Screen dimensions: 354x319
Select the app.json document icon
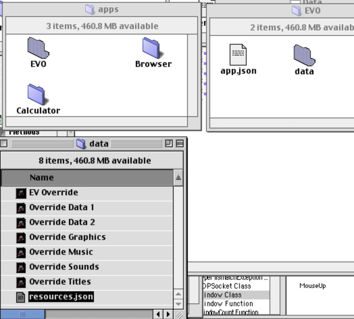click(238, 55)
